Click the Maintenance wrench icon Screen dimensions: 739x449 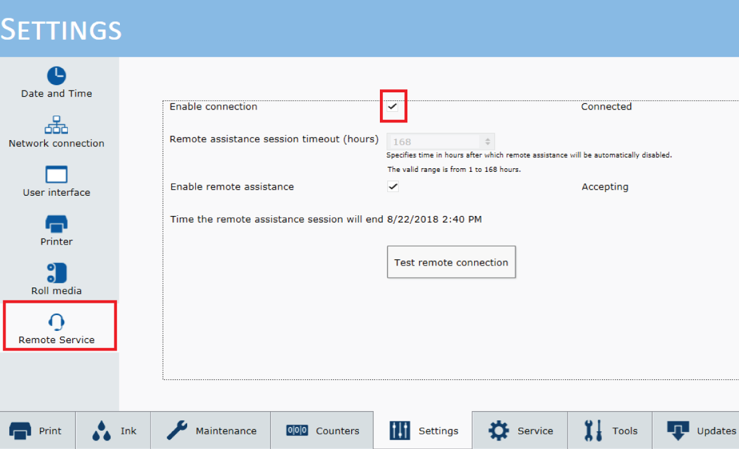click(177, 431)
